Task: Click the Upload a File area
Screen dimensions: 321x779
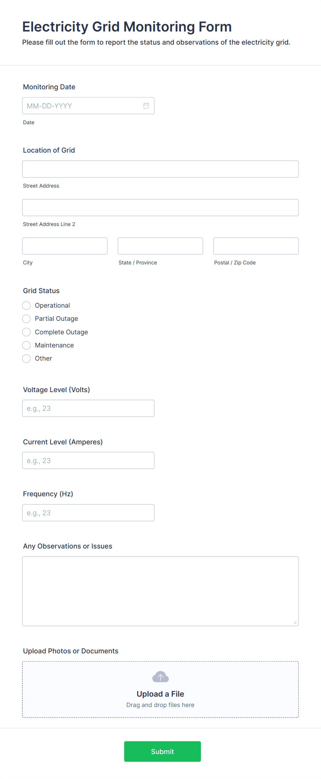Action: tap(160, 689)
